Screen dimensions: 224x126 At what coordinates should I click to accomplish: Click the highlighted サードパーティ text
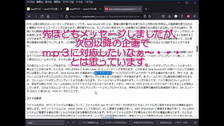[103, 73]
